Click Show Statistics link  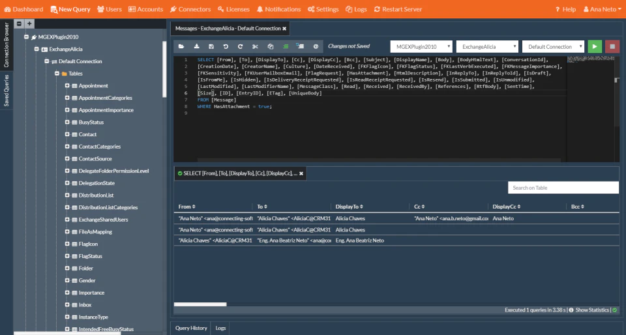[x=592, y=310]
